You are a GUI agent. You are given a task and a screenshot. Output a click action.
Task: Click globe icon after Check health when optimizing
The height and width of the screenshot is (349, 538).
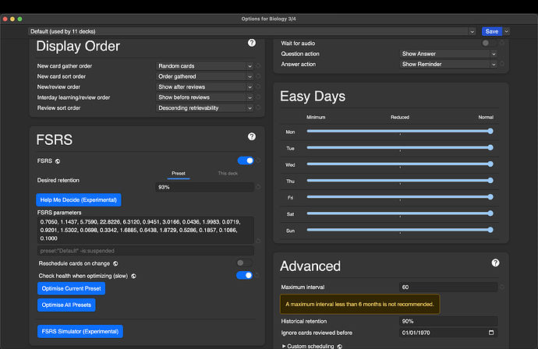click(134, 275)
